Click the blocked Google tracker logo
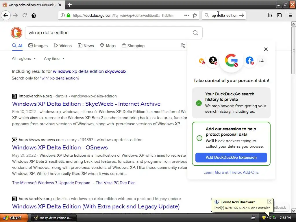This screenshot has height=222, width=296. [231, 60]
